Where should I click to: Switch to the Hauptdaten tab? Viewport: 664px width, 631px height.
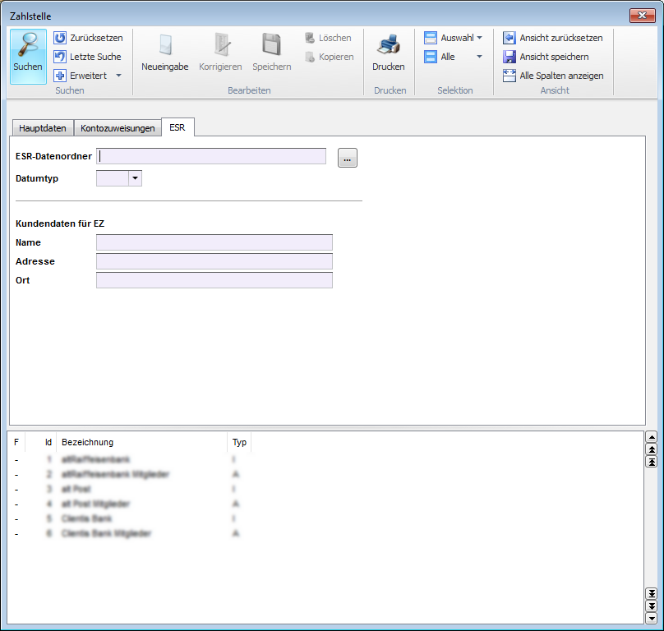[x=43, y=128]
